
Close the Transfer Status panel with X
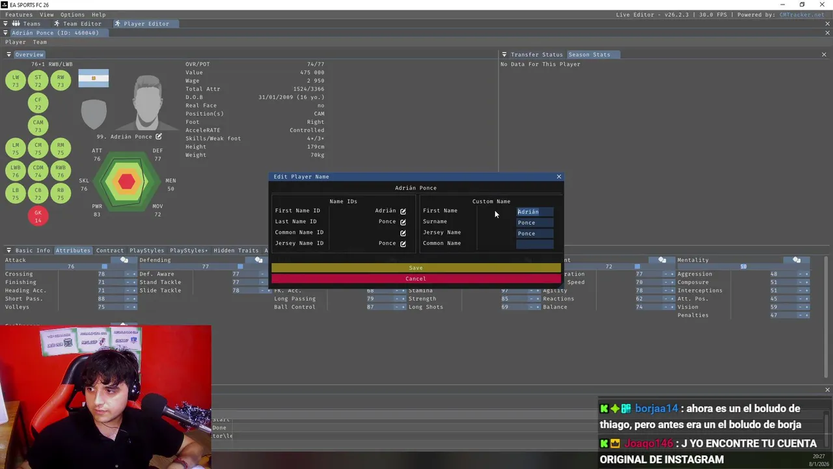pos(824,55)
